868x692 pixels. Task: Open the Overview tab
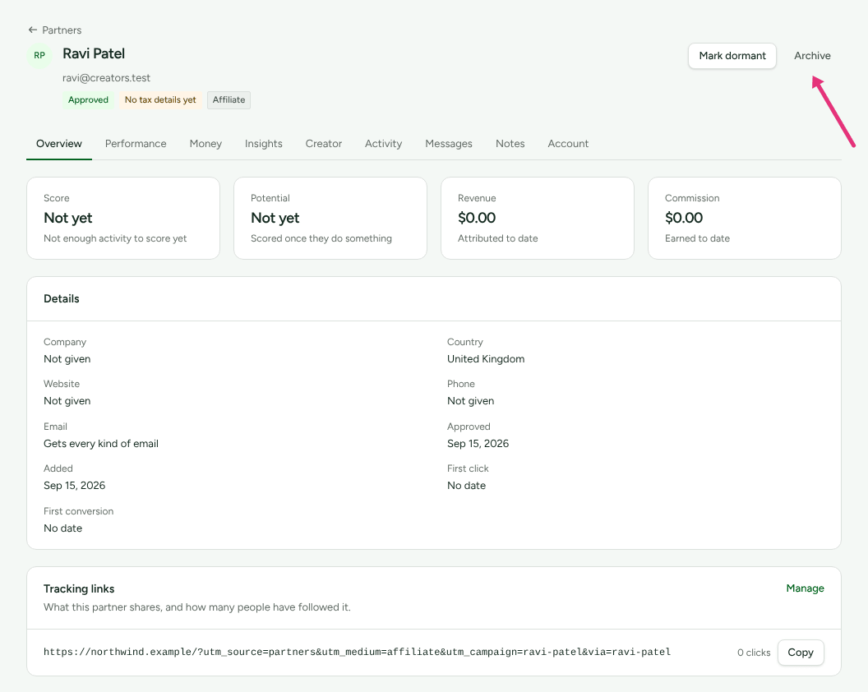[x=58, y=143]
